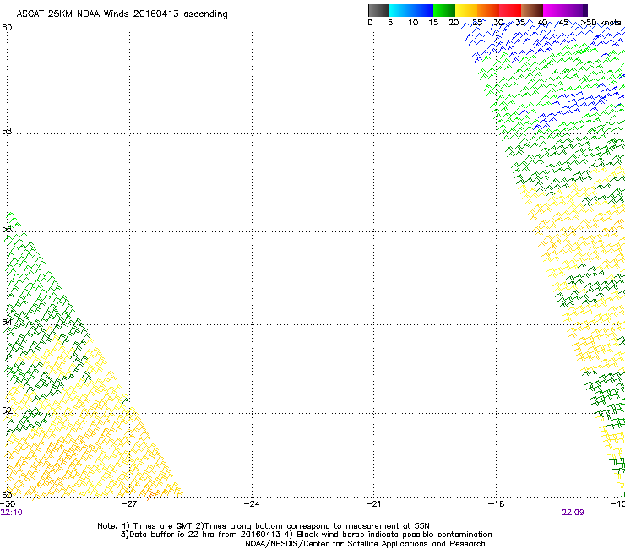Click the 58 latitude axis label
The height and width of the screenshot is (549, 625).
pyautogui.click(x=7, y=131)
